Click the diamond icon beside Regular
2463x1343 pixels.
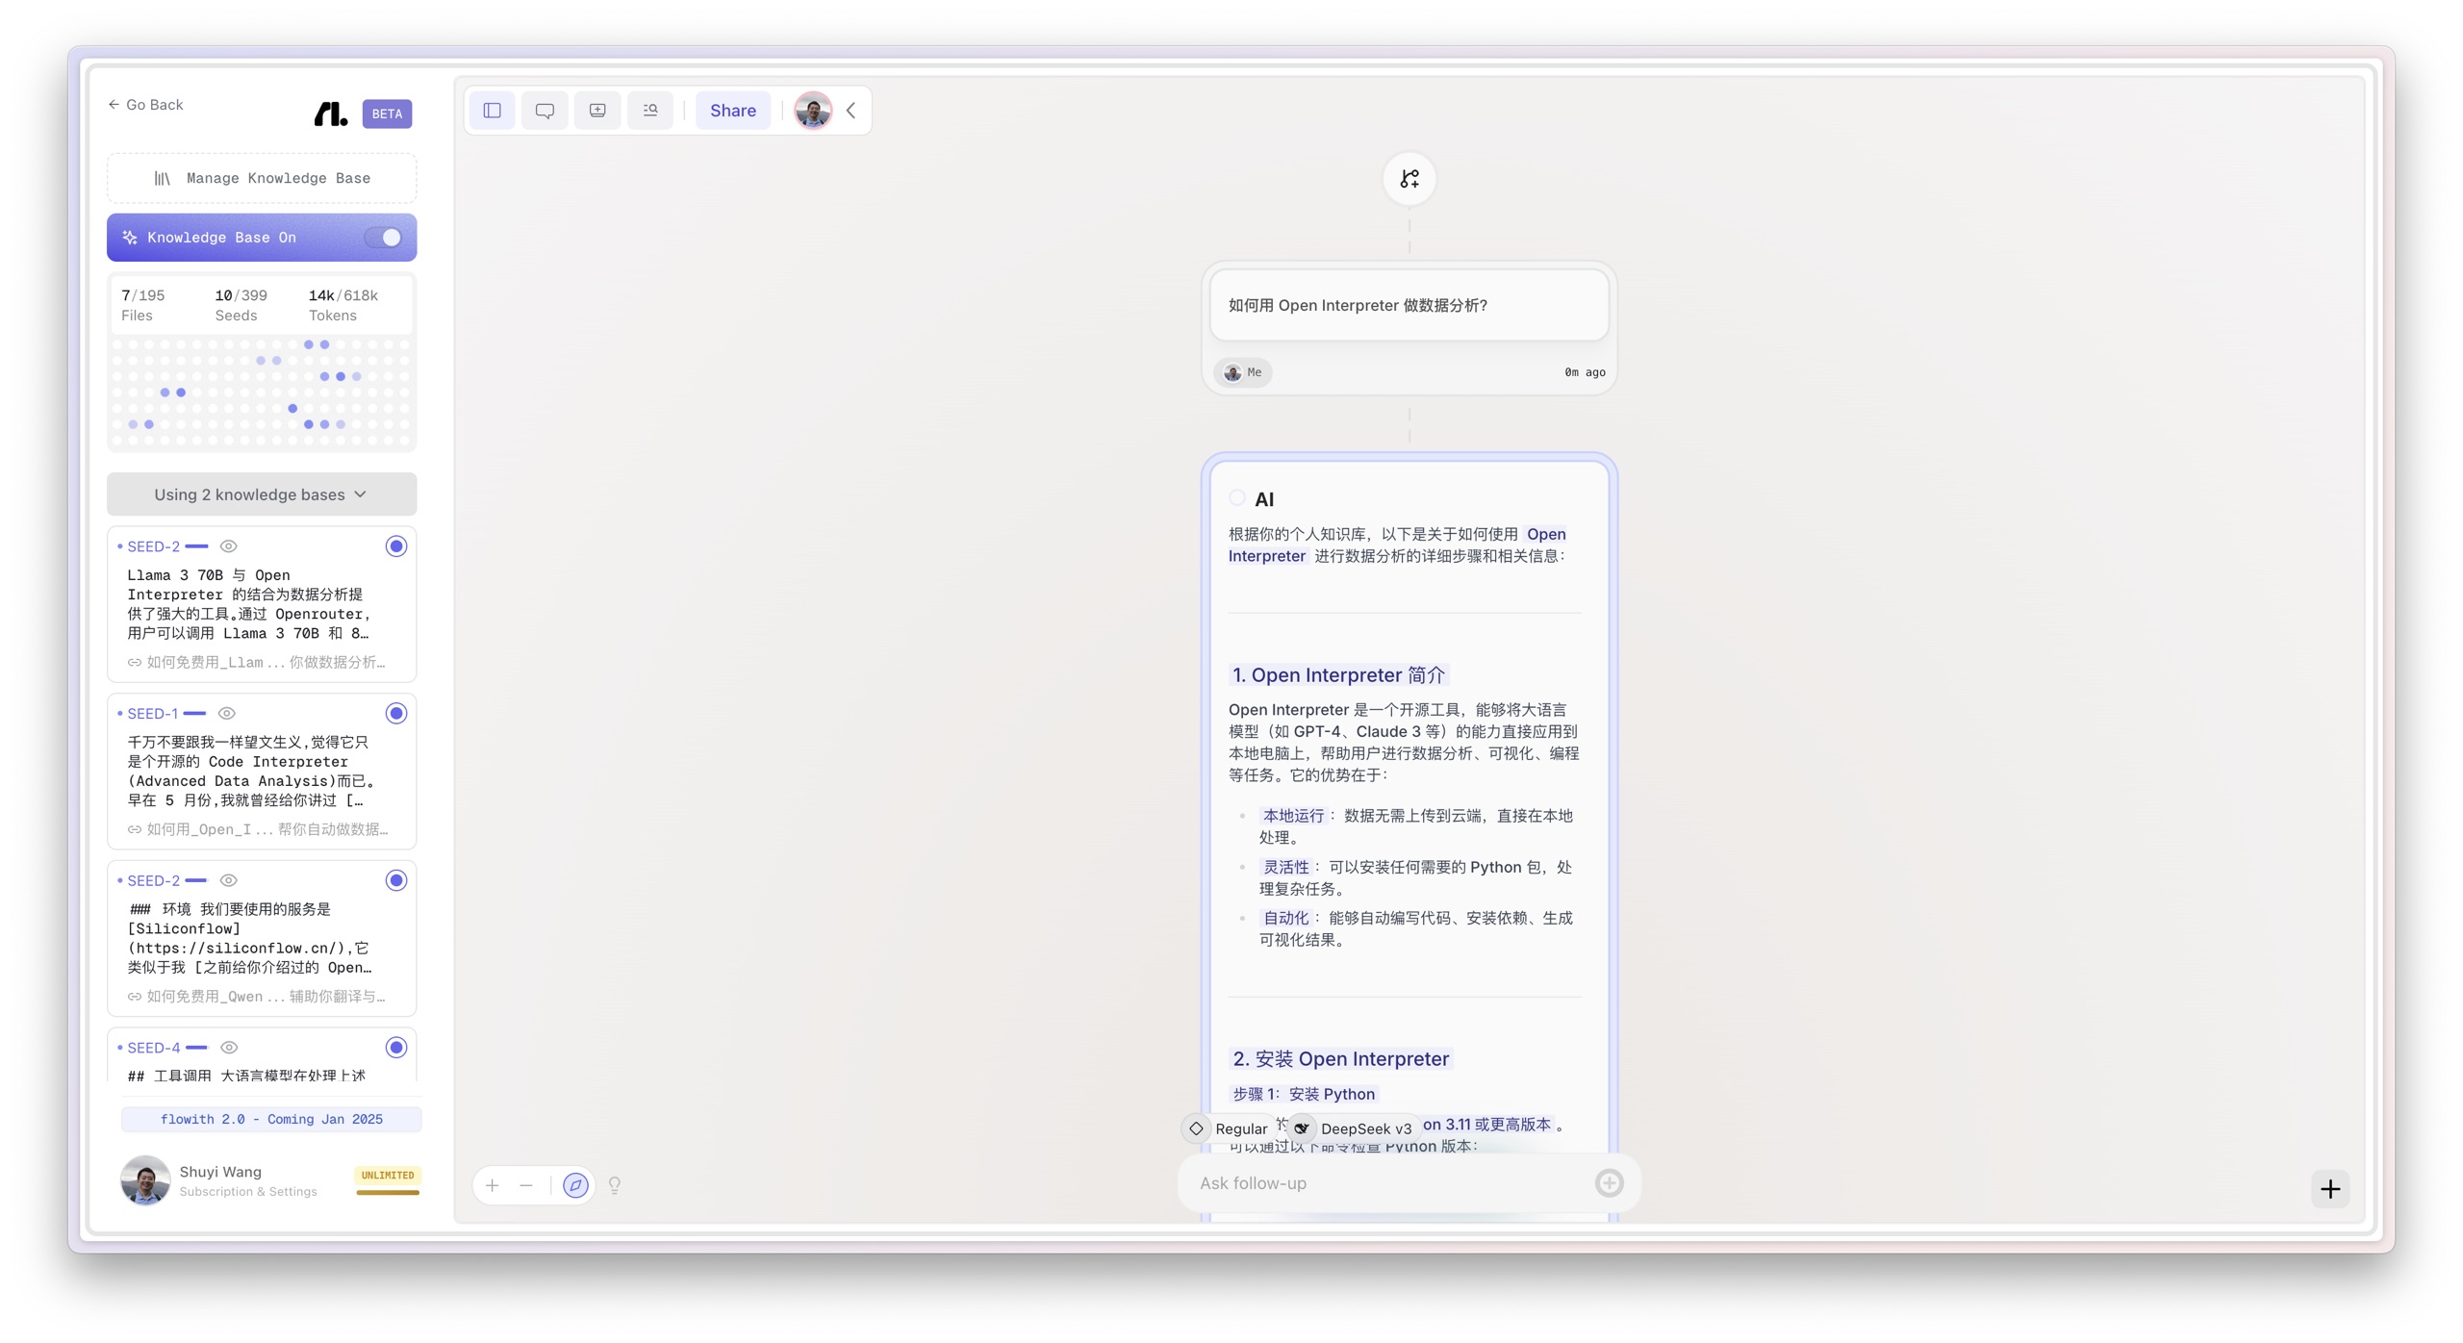(1196, 1128)
